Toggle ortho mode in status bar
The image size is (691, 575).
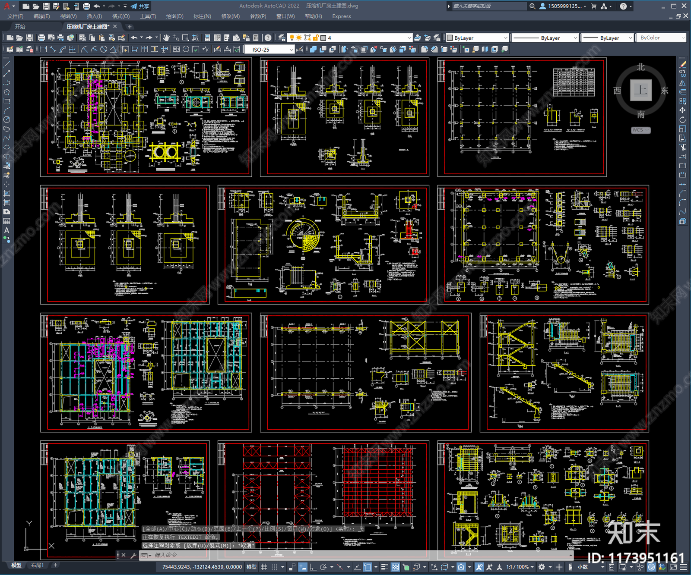coord(313,567)
